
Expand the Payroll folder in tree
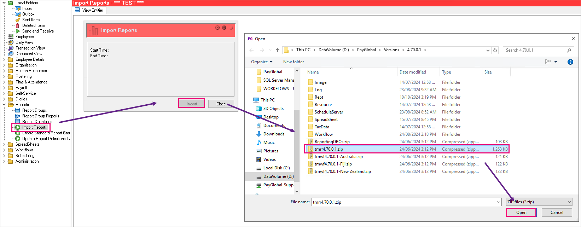(4, 88)
